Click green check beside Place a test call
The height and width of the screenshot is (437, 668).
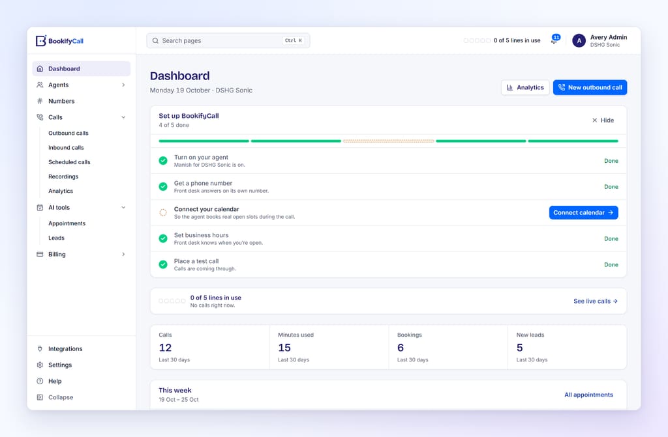coord(163,264)
